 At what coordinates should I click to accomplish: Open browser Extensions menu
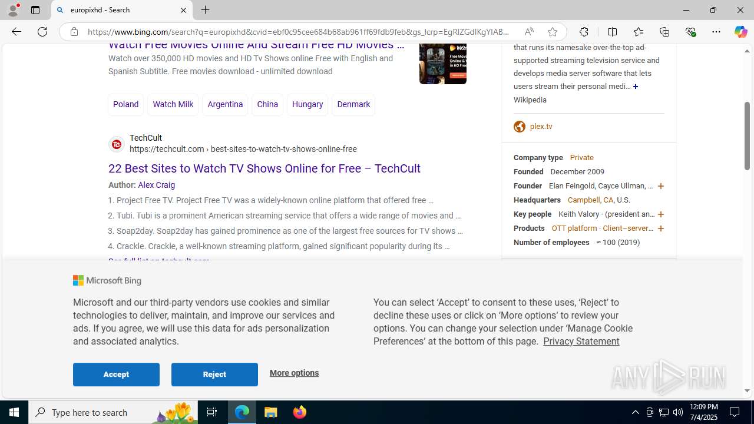584,32
